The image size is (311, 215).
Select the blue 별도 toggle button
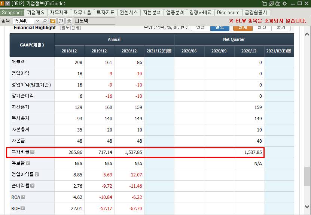coord(220,28)
